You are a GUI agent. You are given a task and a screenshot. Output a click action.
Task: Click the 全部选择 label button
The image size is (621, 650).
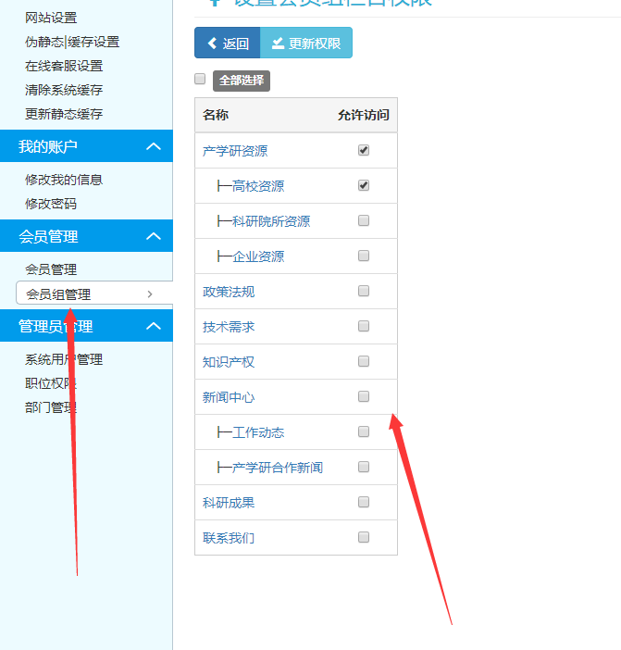(x=242, y=81)
